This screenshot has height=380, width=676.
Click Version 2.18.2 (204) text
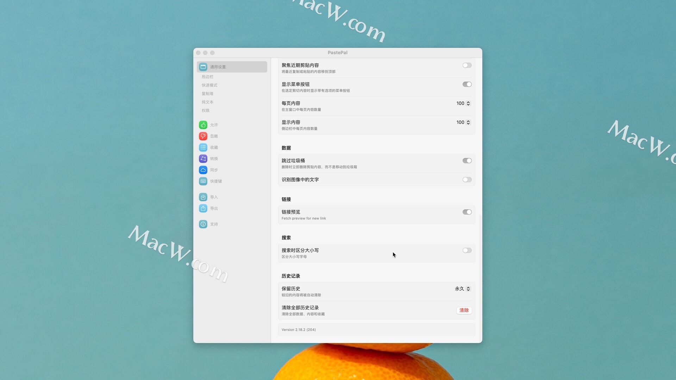click(x=299, y=330)
